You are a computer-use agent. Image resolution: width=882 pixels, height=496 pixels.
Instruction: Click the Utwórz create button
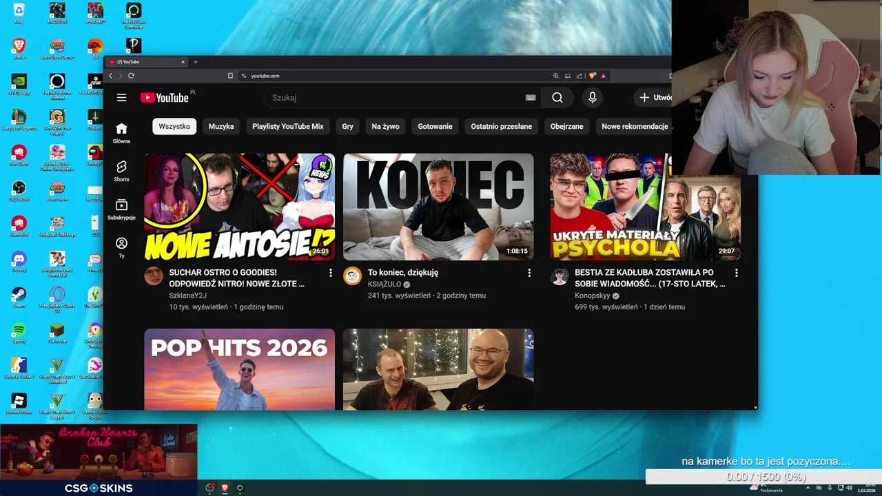654,98
